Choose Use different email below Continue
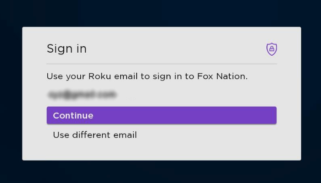 (95, 135)
